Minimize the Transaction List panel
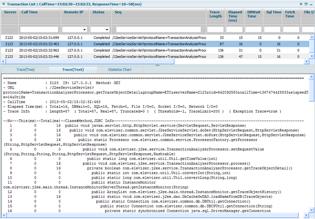This screenshot has height=219, width=315. click(x=311, y=4)
